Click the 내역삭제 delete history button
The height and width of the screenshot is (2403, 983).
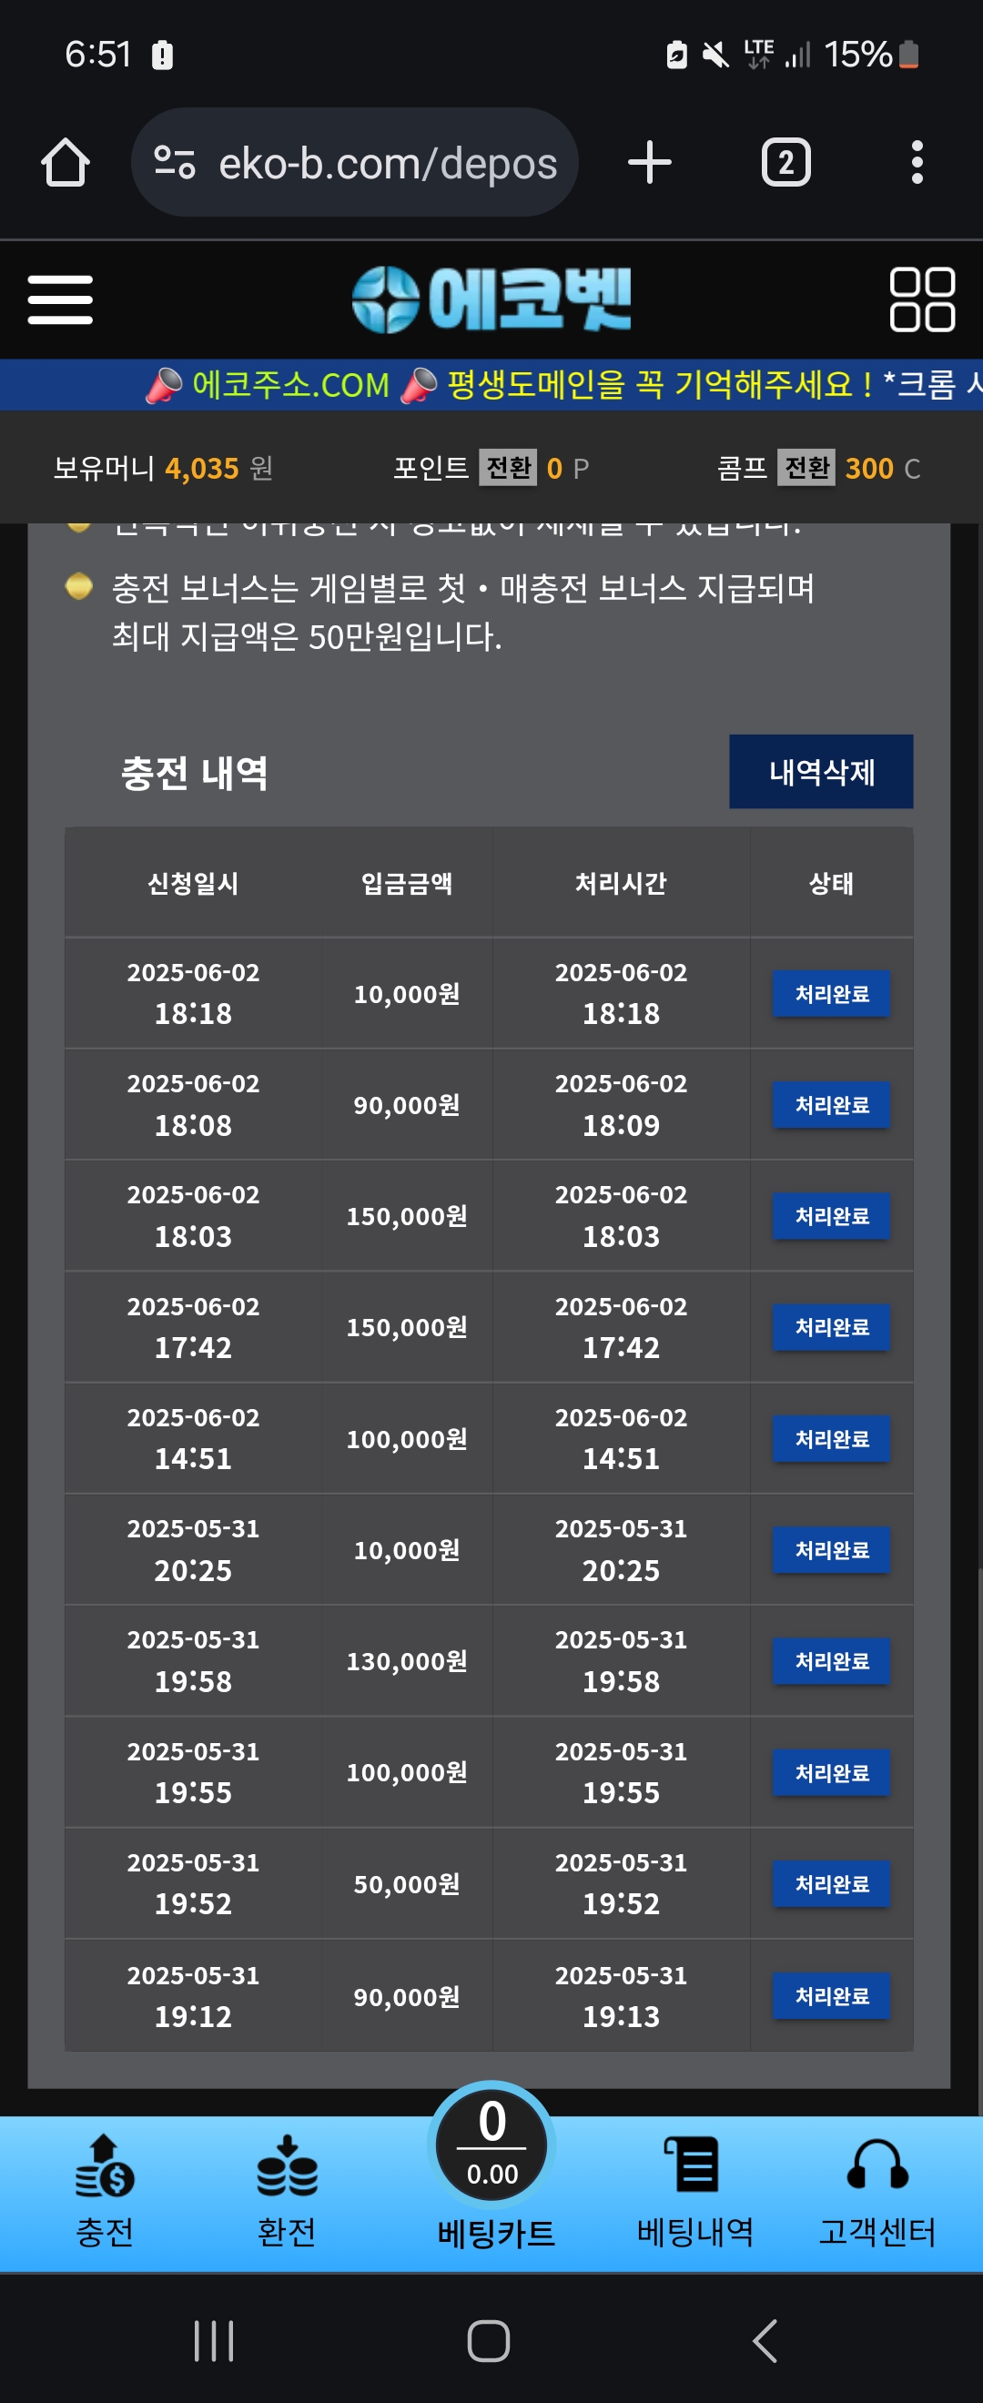pyautogui.click(x=821, y=772)
